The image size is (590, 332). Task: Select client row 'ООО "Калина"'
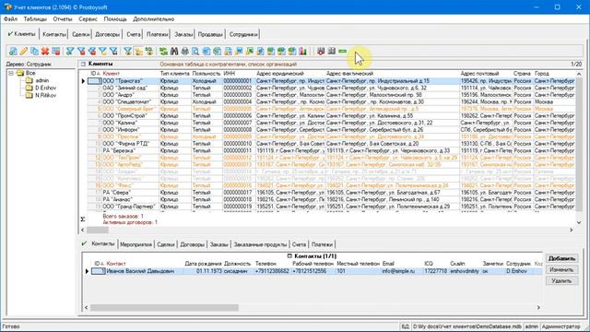(x=331, y=123)
